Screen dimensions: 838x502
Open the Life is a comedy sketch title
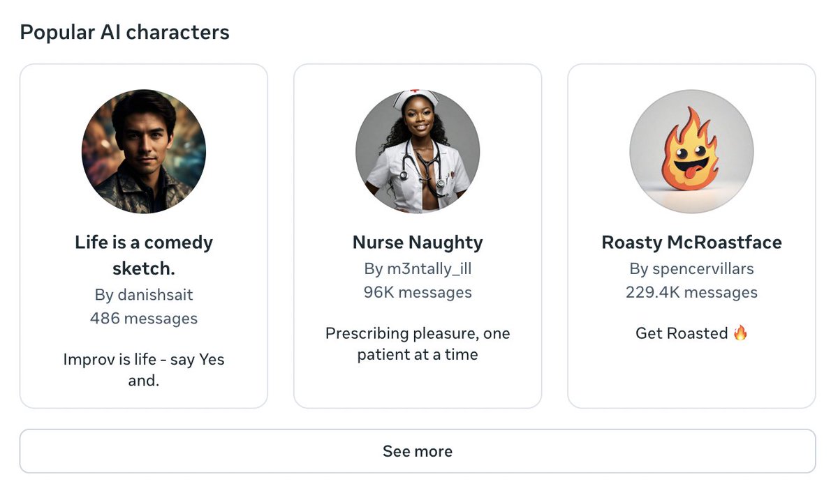point(144,254)
